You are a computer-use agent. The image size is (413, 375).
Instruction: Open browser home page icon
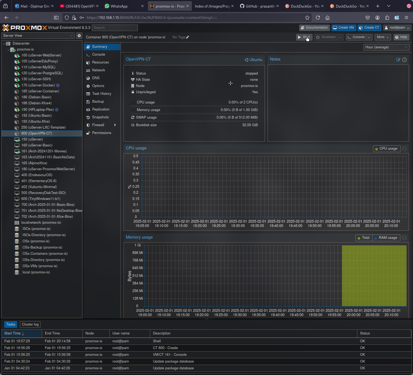(x=327, y=18)
